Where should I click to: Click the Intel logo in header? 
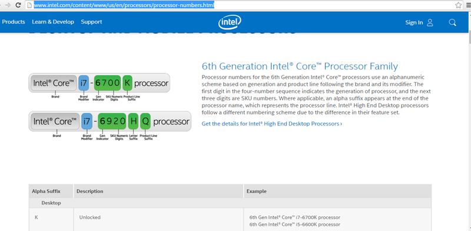click(230, 22)
